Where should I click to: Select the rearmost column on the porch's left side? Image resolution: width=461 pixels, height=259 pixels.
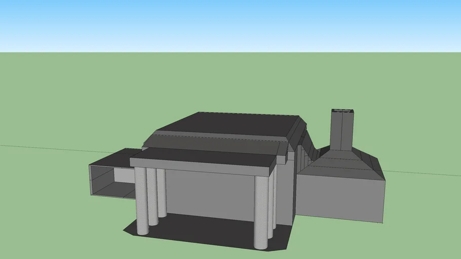click(162, 192)
